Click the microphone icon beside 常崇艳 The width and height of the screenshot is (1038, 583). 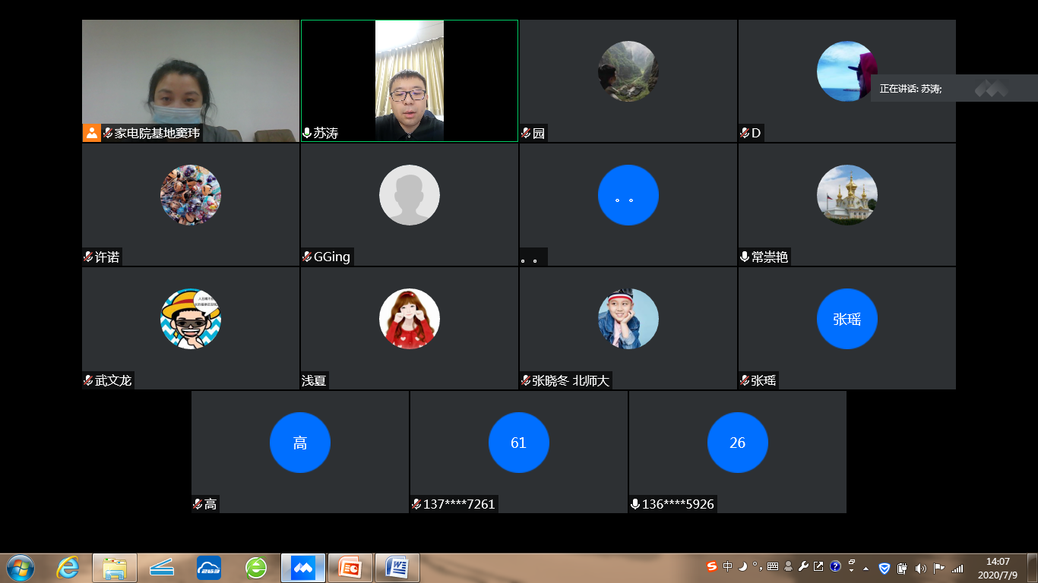[x=745, y=257]
